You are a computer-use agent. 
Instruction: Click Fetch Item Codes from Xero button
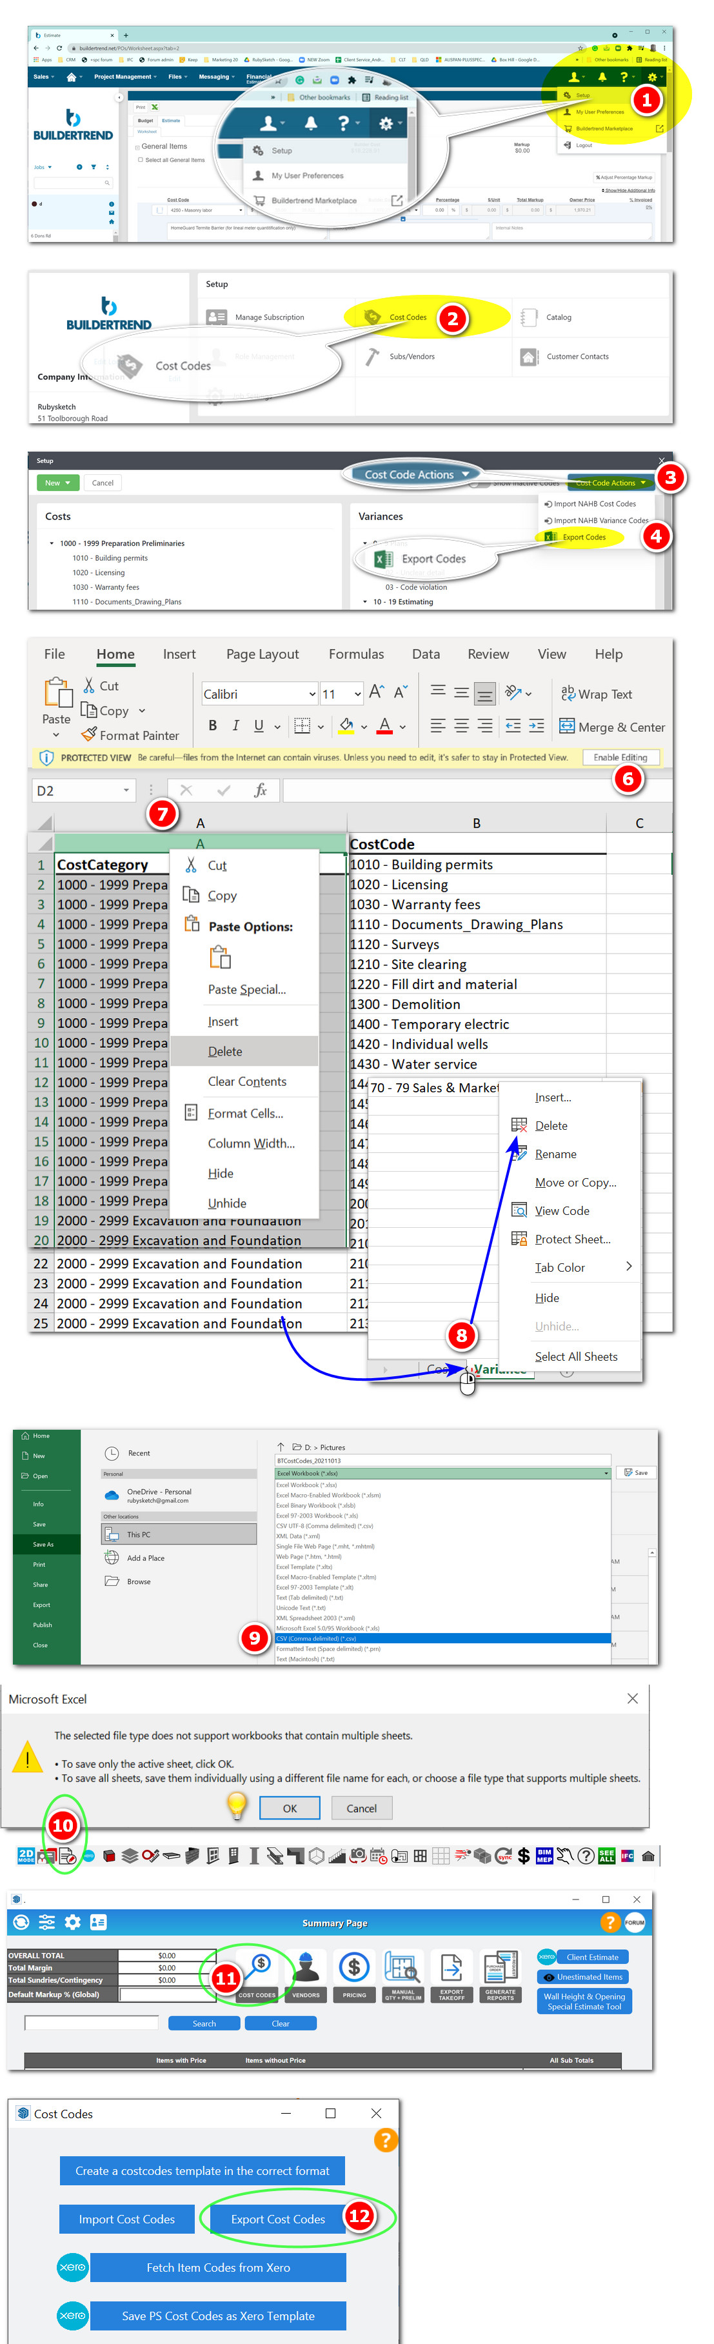tap(218, 2267)
